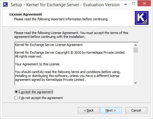
Task: Cancel the Kernel for Exchange Server setup
Action: pos(136,110)
